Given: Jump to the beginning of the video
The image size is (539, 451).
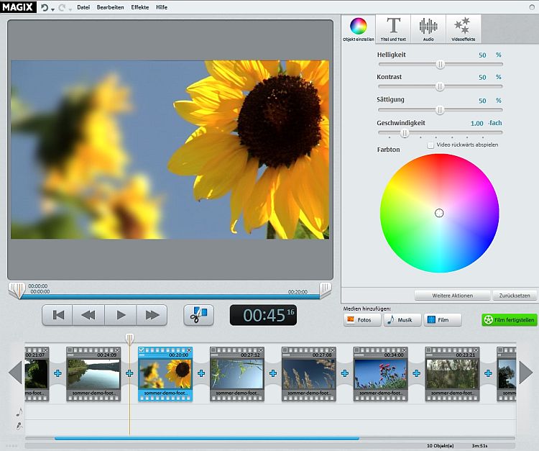Looking at the screenshot, I should pyautogui.click(x=58, y=315).
